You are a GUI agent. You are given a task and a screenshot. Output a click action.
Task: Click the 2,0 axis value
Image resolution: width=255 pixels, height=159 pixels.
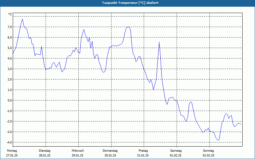click(10, 79)
